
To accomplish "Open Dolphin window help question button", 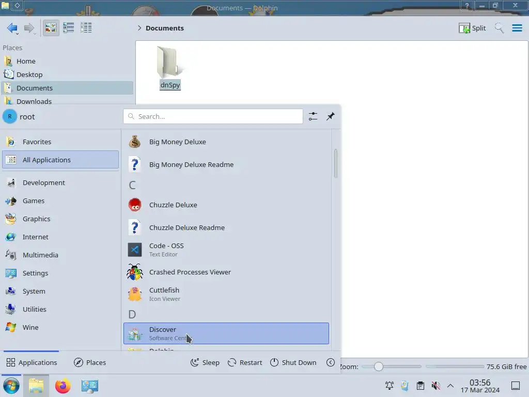I will pos(467,5).
